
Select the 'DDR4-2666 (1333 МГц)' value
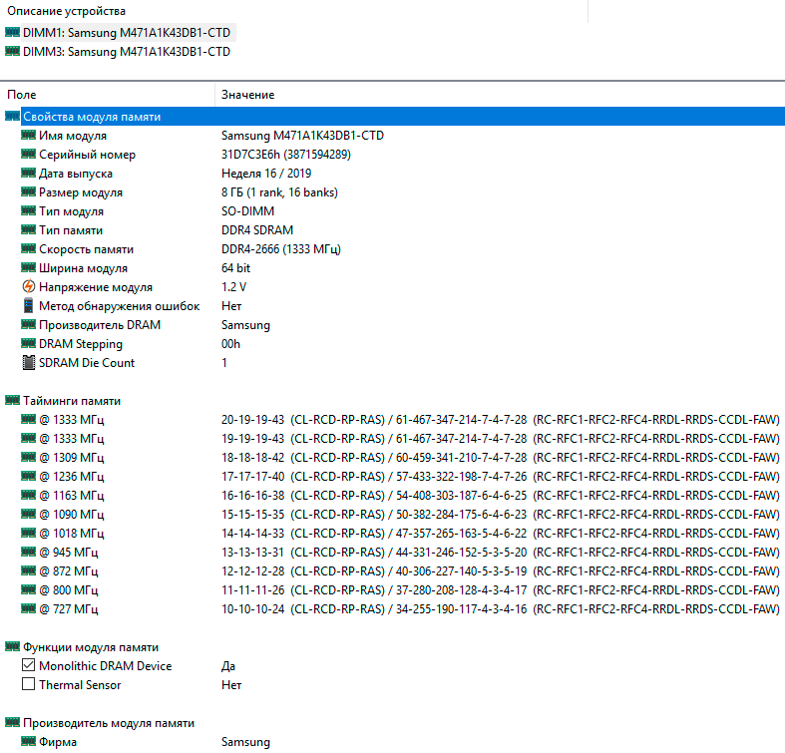pos(281,248)
